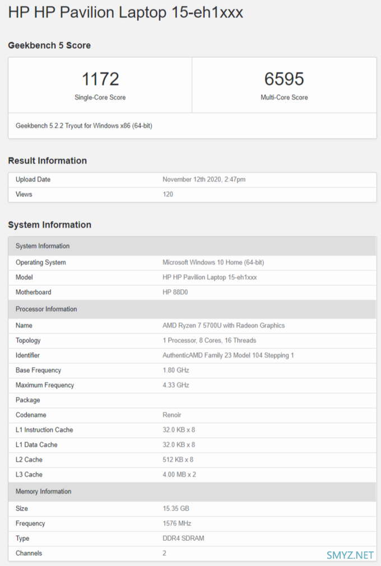Click the L1 Data Cache label

tap(36, 445)
